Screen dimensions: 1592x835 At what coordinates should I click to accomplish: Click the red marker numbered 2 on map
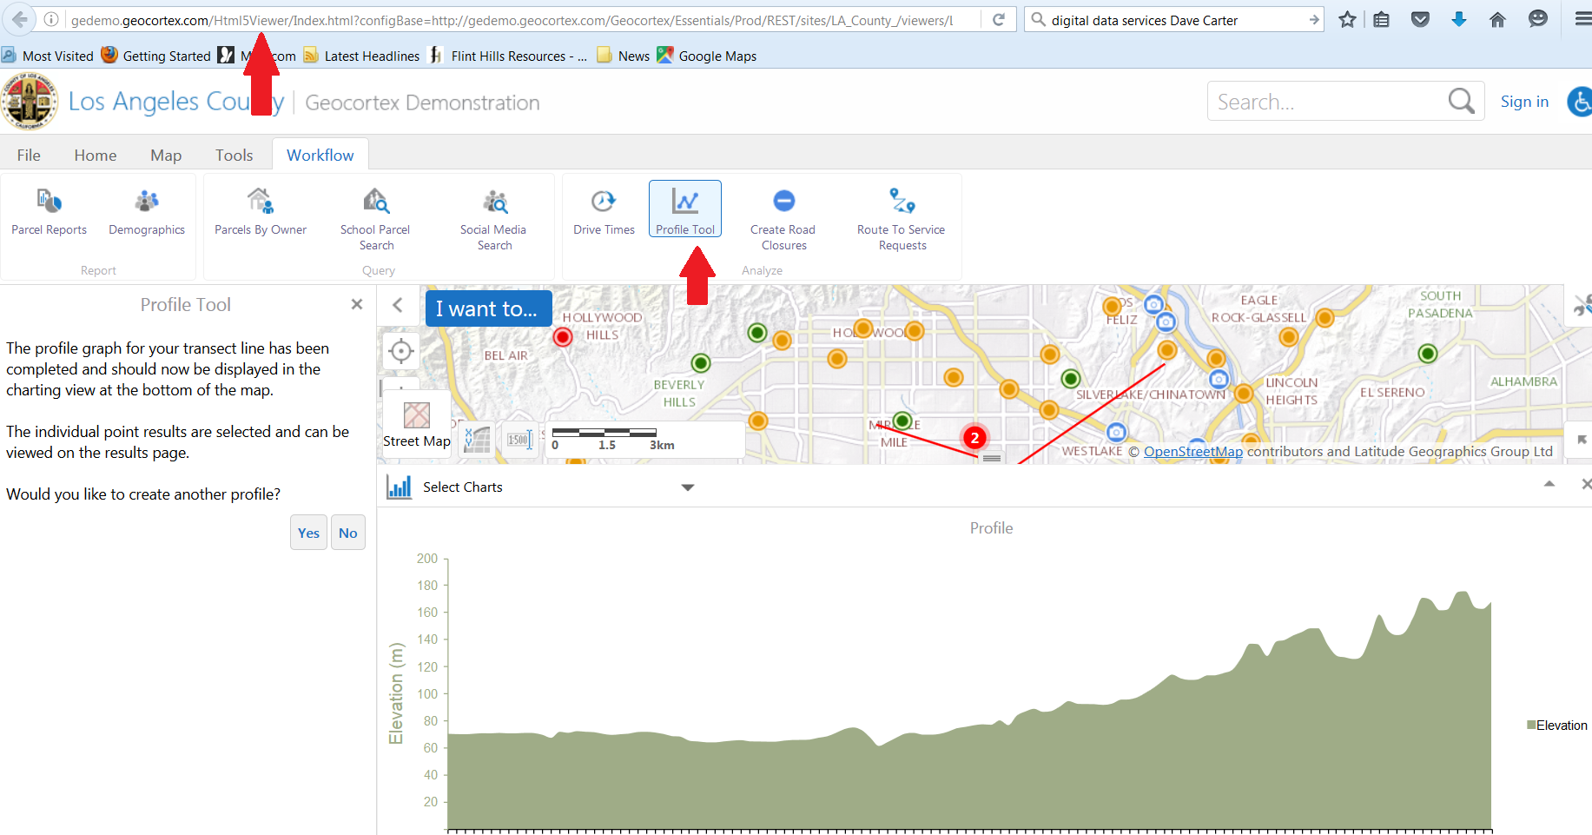(974, 438)
